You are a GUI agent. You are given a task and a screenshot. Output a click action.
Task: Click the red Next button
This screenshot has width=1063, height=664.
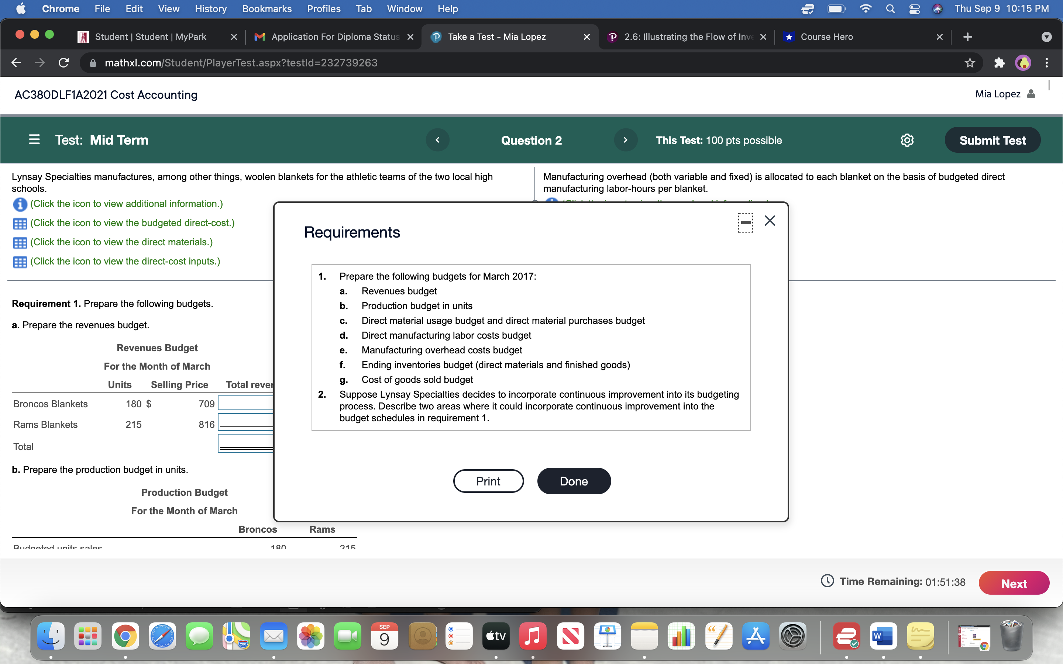(1014, 583)
